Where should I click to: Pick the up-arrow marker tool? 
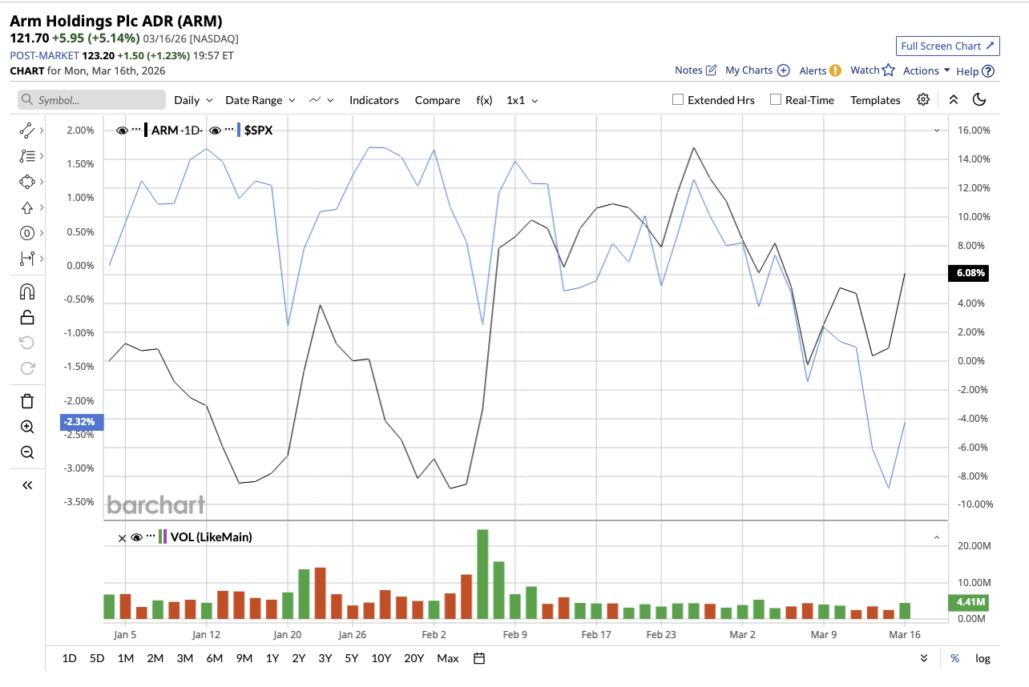click(x=27, y=207)
